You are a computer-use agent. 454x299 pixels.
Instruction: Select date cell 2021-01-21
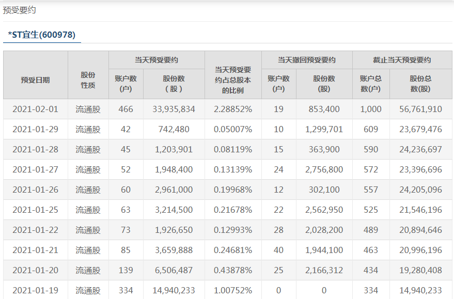point(35,250)
